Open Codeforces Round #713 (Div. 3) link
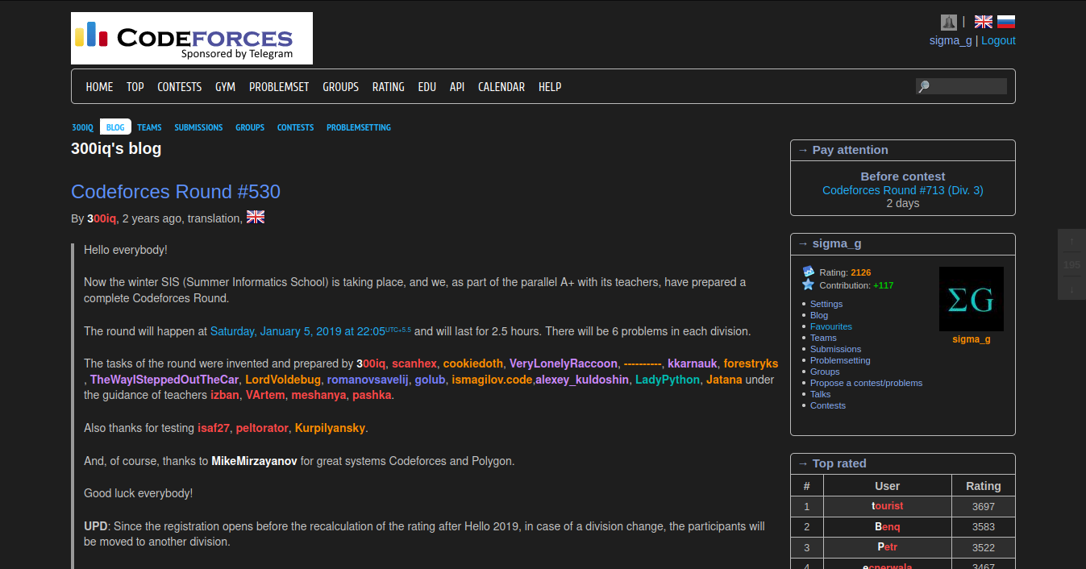The width and height of the screenshot is (1086, 569). pyautogui.click(x=903, y=190)
